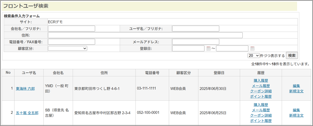Open the calendar picker for registration start date
This screenshot has height=126, width=313.
click(x=208, y=48)
